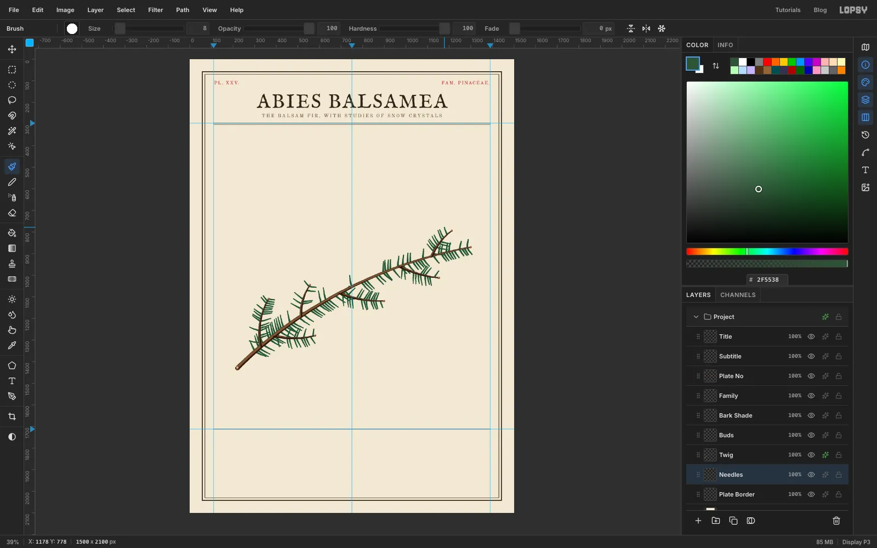Select the Rectangular Marquee tool

[12, 70]
